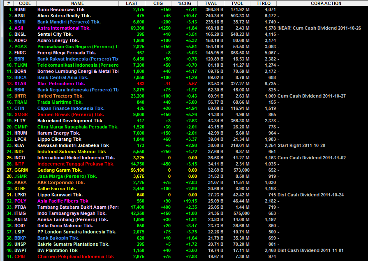This screenshot has height=261, width=368.
Task: Click KIJA Start Right 2011-10-20 notice
Action: coord(301,145)
